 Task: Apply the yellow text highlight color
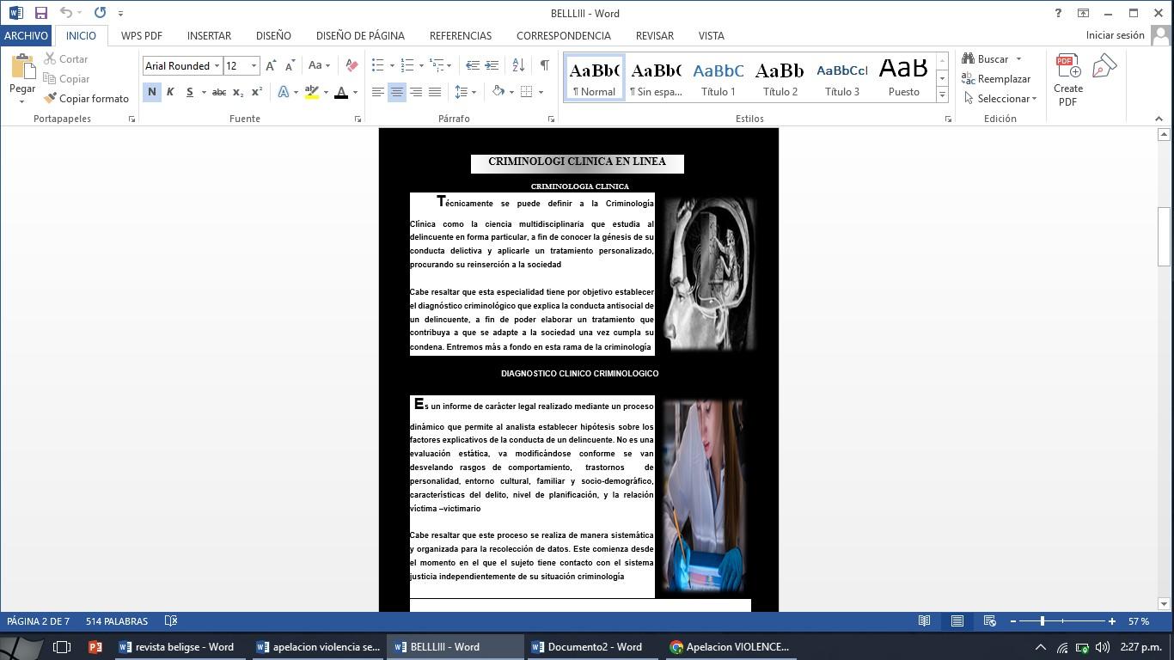(x=312, y=92)
